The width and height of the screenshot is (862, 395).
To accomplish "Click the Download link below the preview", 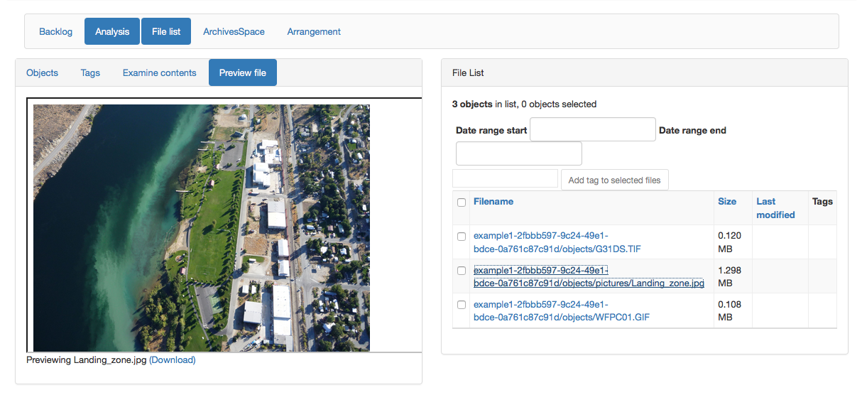I will coord(172,360).
